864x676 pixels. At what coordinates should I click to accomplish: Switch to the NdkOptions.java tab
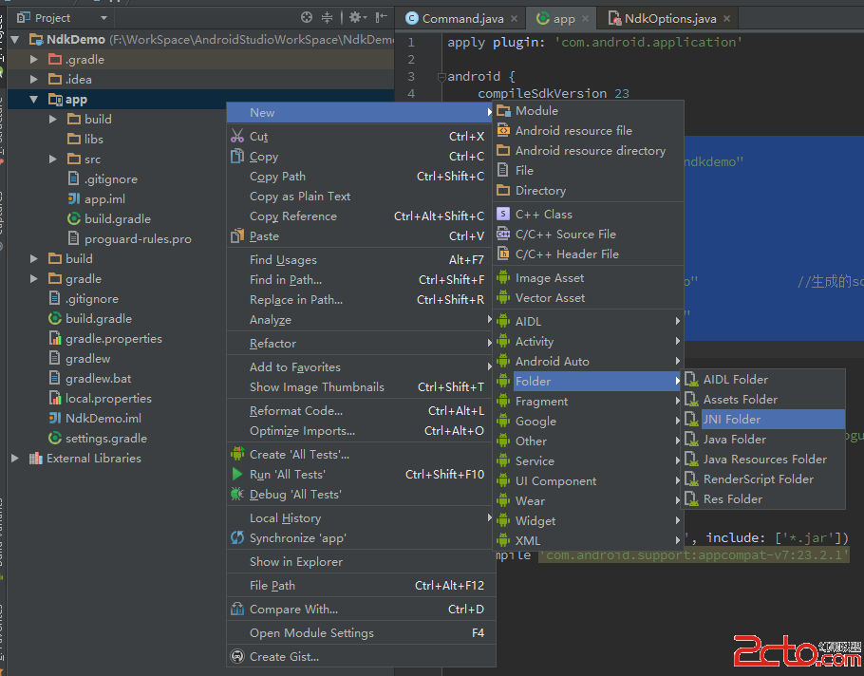[669, 18]
